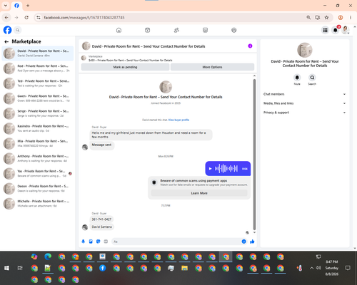Click Mark as pending button

click(x=125, y=67)
